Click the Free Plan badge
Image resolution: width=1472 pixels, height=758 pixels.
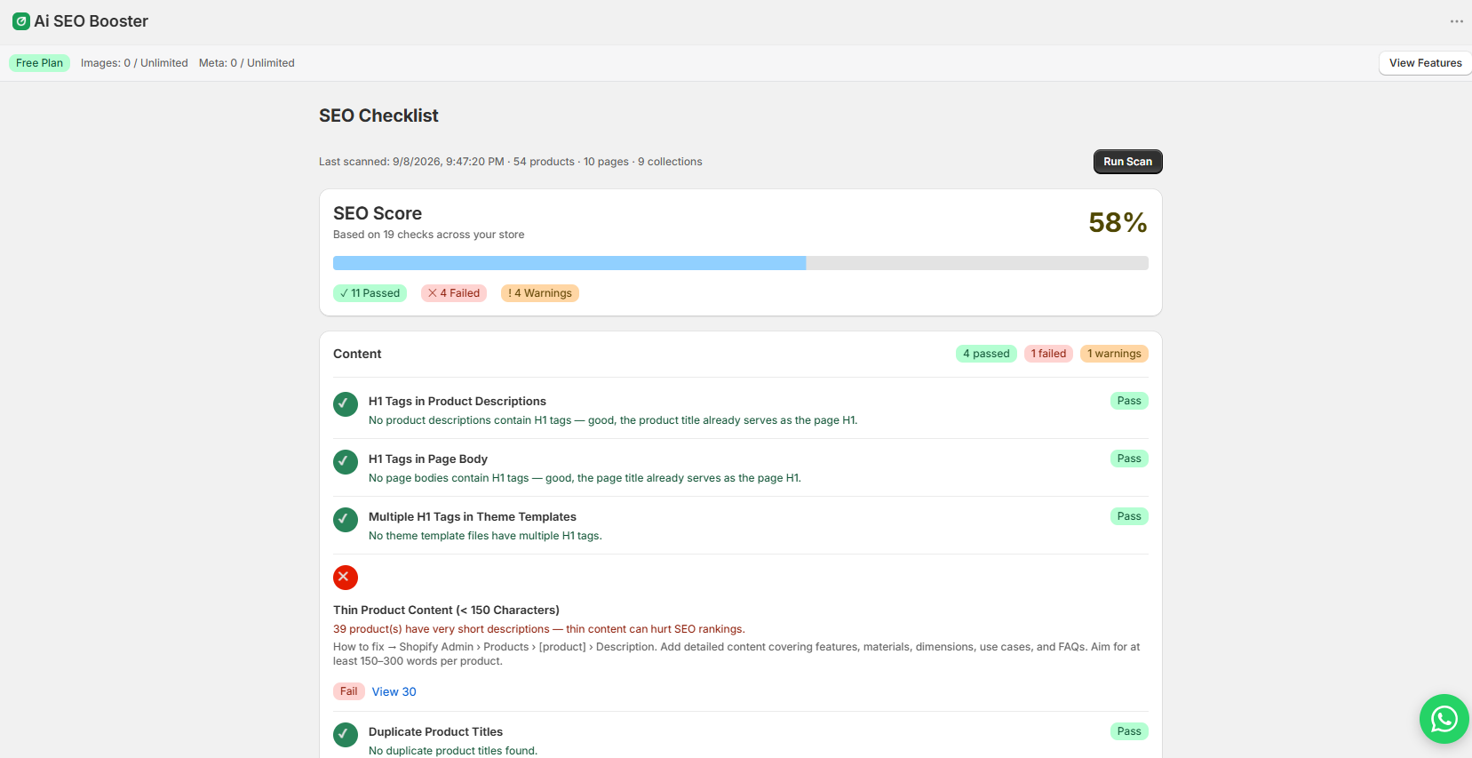pyautogui.click(x=39, y=63)
